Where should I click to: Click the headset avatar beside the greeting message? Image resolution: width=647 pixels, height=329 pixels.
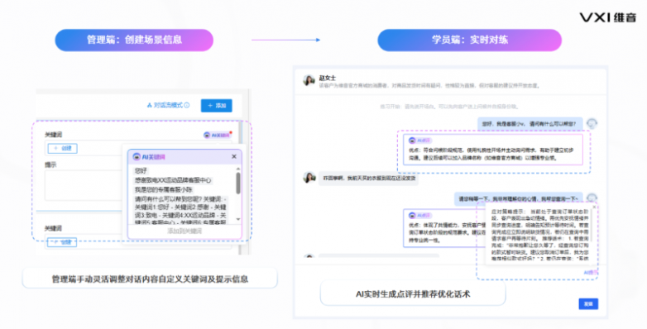(592, 123)
